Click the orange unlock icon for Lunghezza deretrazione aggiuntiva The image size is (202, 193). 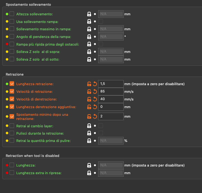[x=89, y=107]
